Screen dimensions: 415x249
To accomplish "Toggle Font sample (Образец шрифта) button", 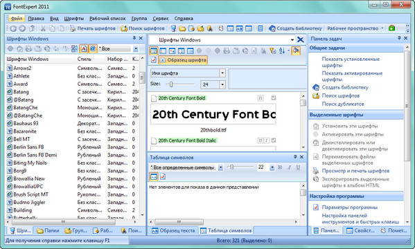I will pos(183,60).
